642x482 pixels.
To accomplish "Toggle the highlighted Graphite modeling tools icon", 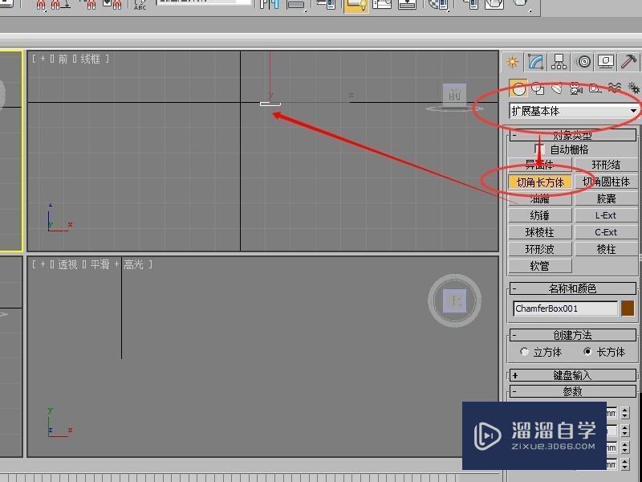I will [x=356, y=5].
